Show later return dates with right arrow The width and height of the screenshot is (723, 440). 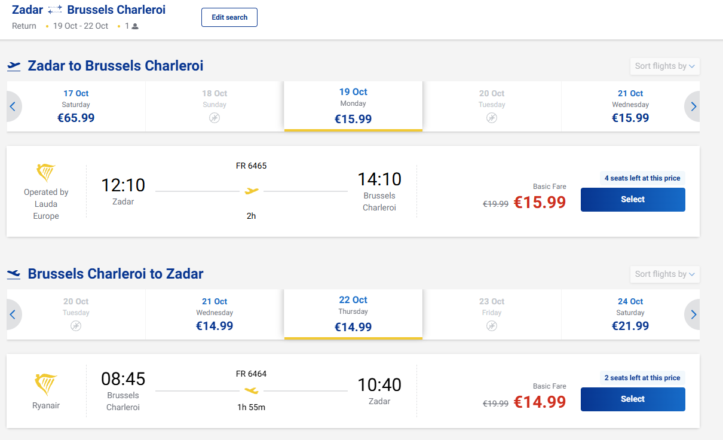693,314
